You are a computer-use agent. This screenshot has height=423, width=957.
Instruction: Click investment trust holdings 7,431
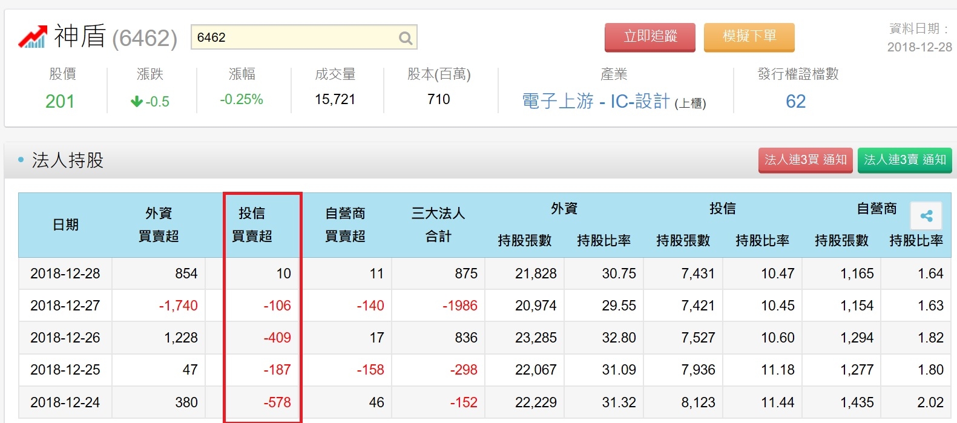coord(698,274)
